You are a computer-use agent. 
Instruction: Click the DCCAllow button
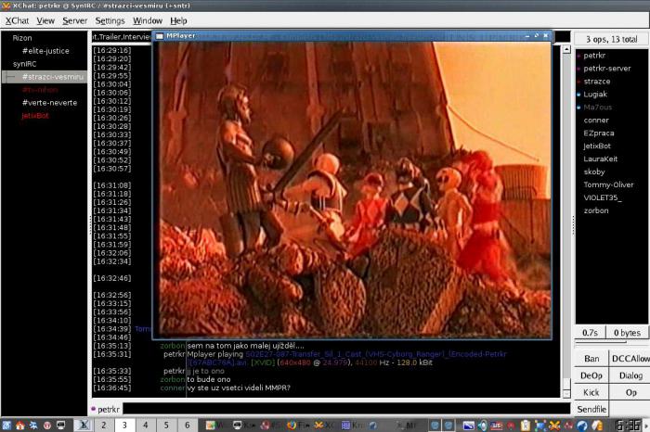[x=630, y=359]
